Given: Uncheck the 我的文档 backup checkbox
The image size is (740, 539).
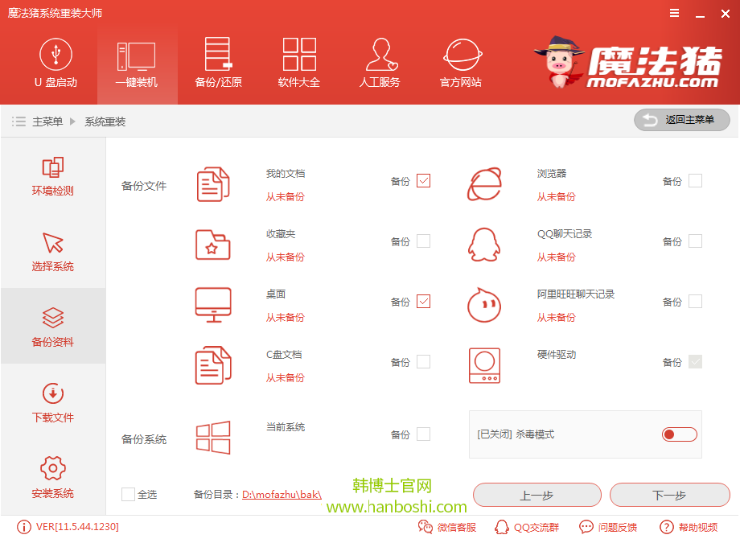Looking at the screenshot, I should (424, 181).
